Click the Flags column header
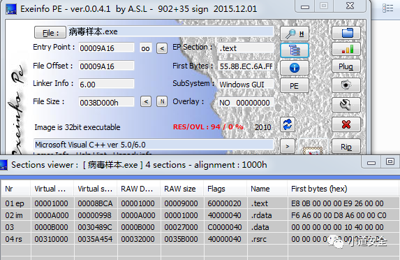This screenshot has width=400, height=260. tap(225, 189)
